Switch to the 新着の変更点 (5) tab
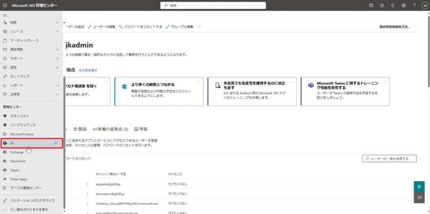This screenshot has width=430, height=214. click(x=110, y=129)
